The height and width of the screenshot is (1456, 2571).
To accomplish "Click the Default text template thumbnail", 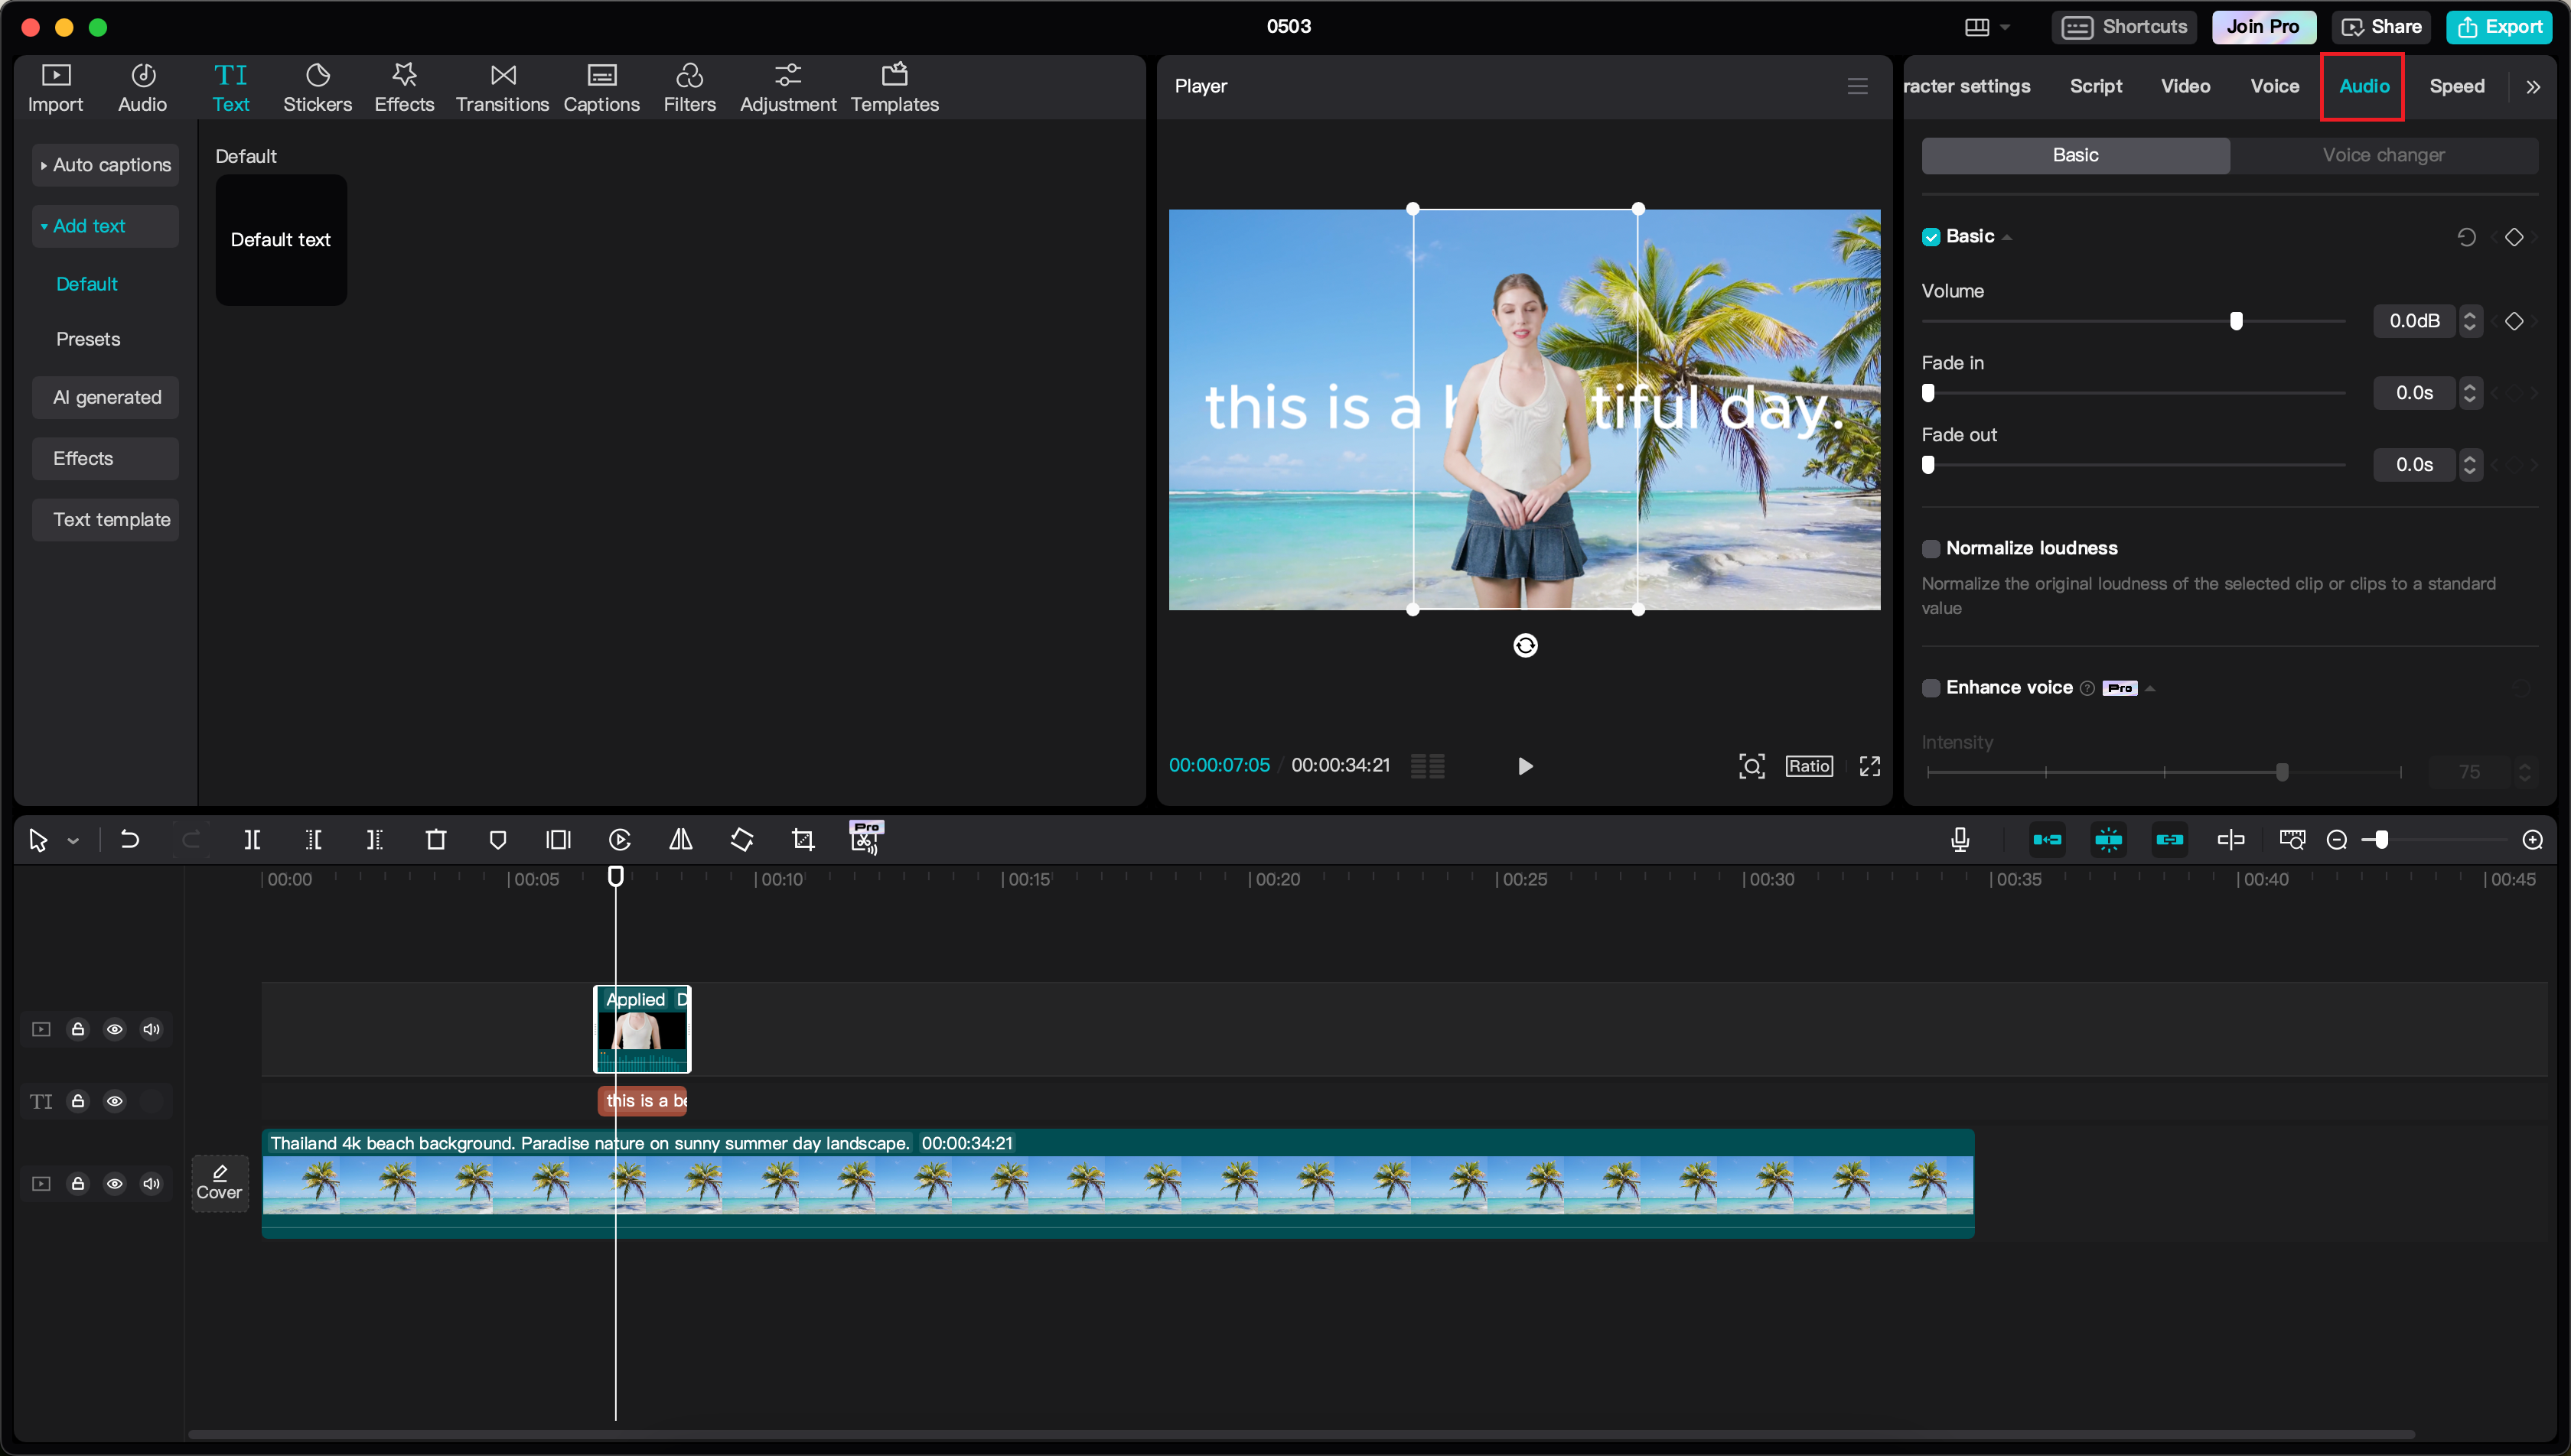I will tap(281, 239).
